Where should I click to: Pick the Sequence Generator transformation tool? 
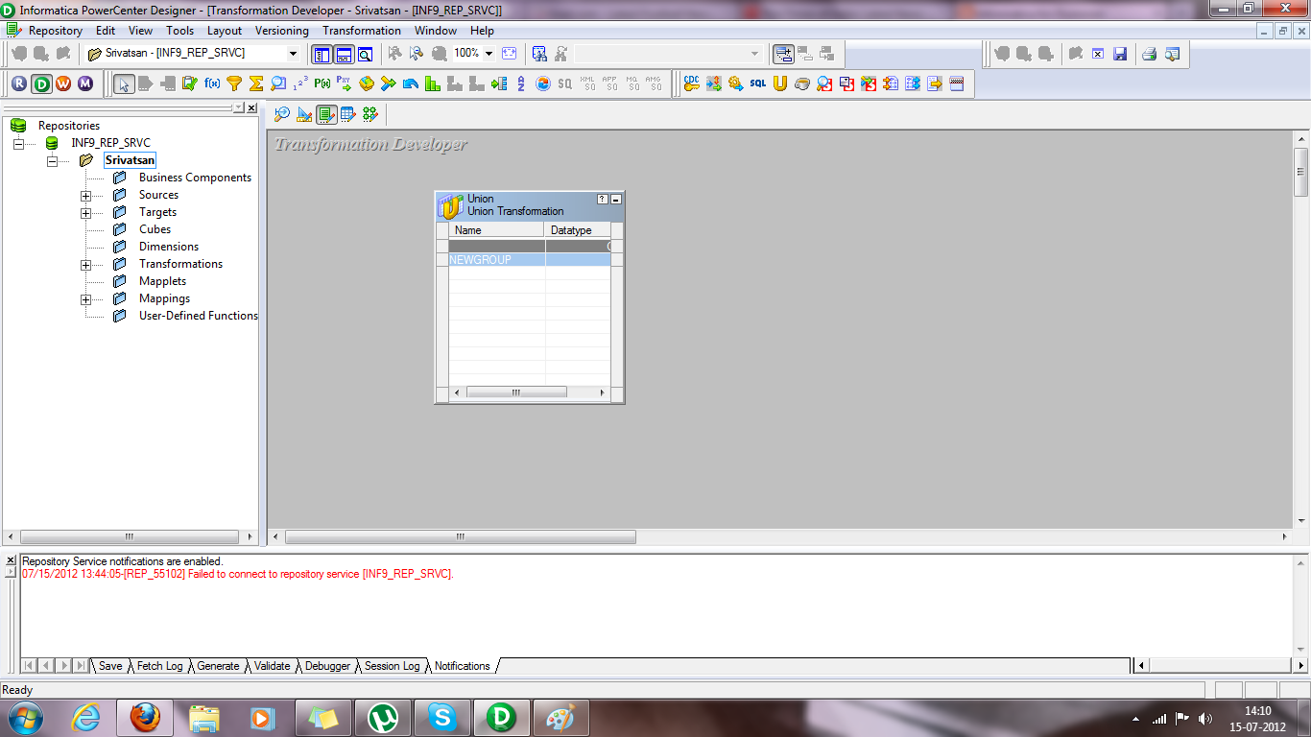click(x=298, y=83)
